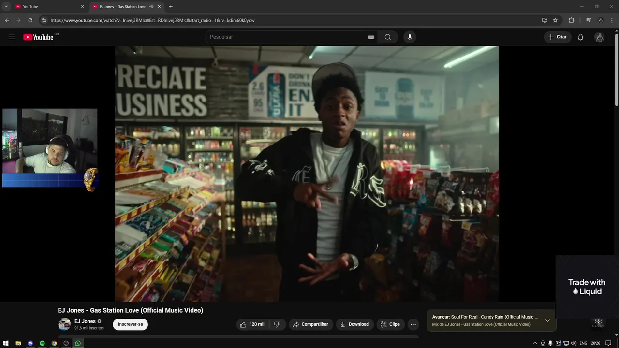Viewport: 619px width, 348px height.
Task: Subscribe with the Inscrever-se button
Action: [131, 324]
